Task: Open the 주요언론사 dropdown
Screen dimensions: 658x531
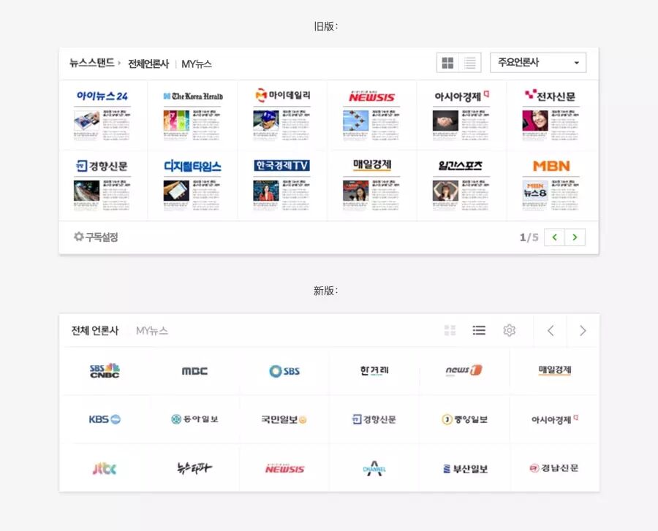Action: 538,63
